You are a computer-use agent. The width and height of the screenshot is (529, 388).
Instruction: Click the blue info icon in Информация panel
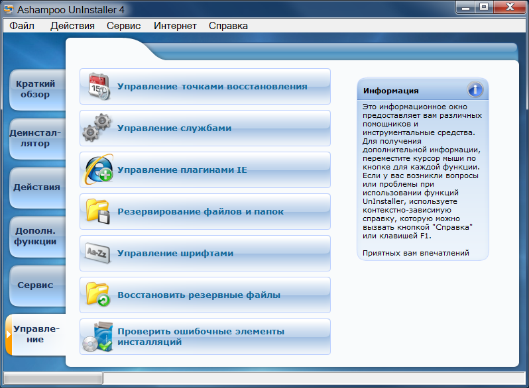[x=475, y=90]
